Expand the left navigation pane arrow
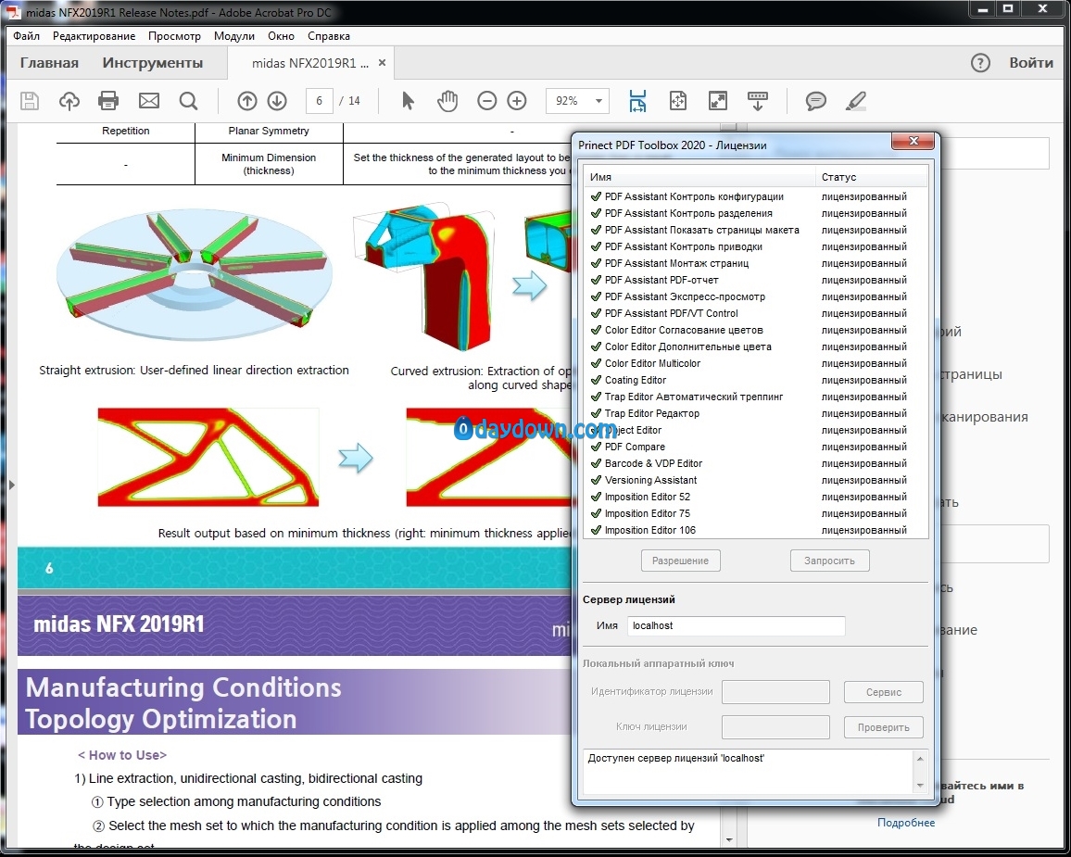Image resolution: width=1071 pixels, height=857 pixels. coord(12,485)
